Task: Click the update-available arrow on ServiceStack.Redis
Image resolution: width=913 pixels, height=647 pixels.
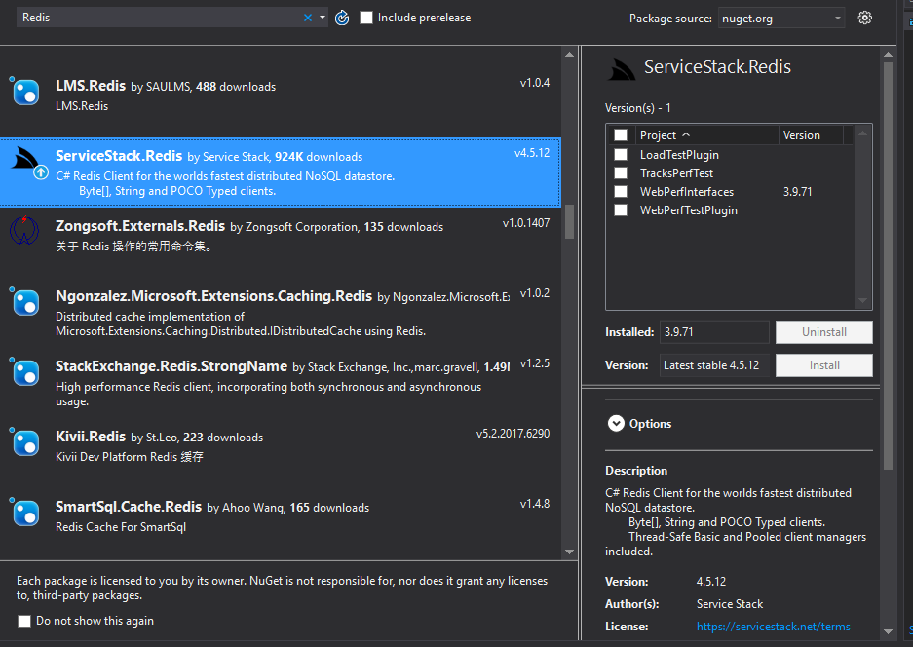Action: (41, 172)
